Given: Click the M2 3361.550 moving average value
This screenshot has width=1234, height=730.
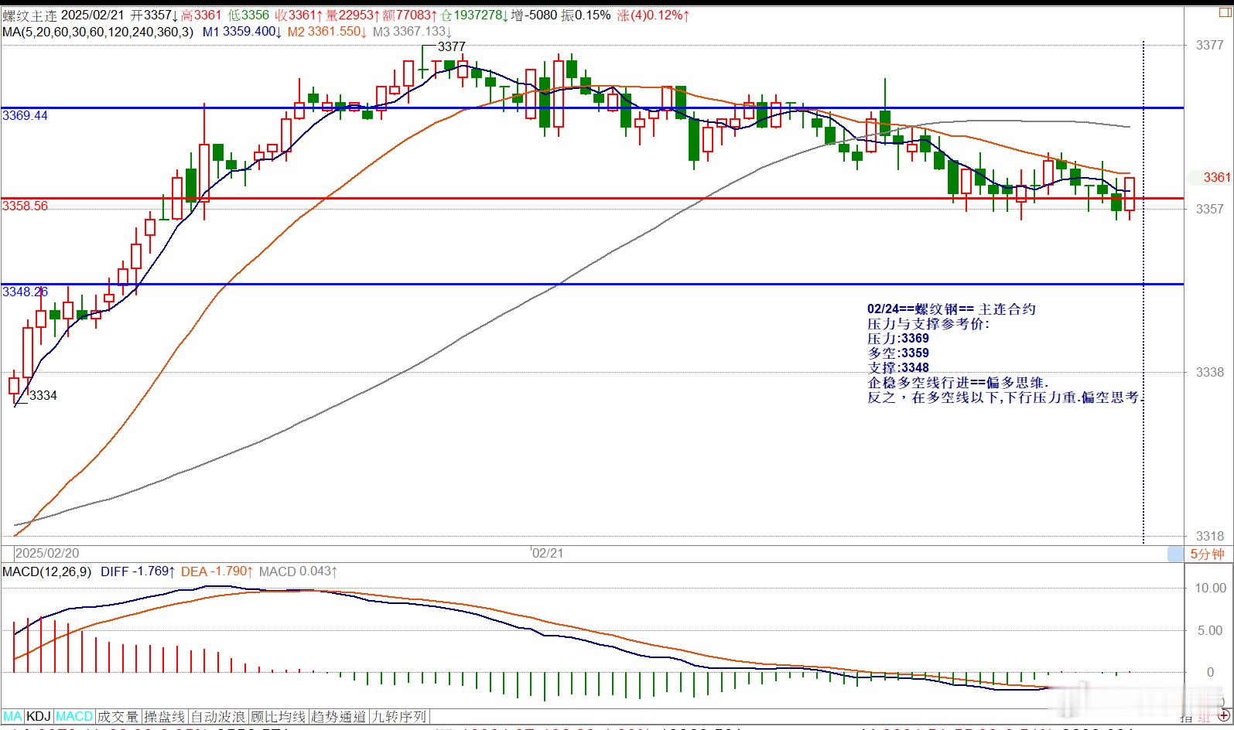Looking at the screenshot, I should 327,32.
